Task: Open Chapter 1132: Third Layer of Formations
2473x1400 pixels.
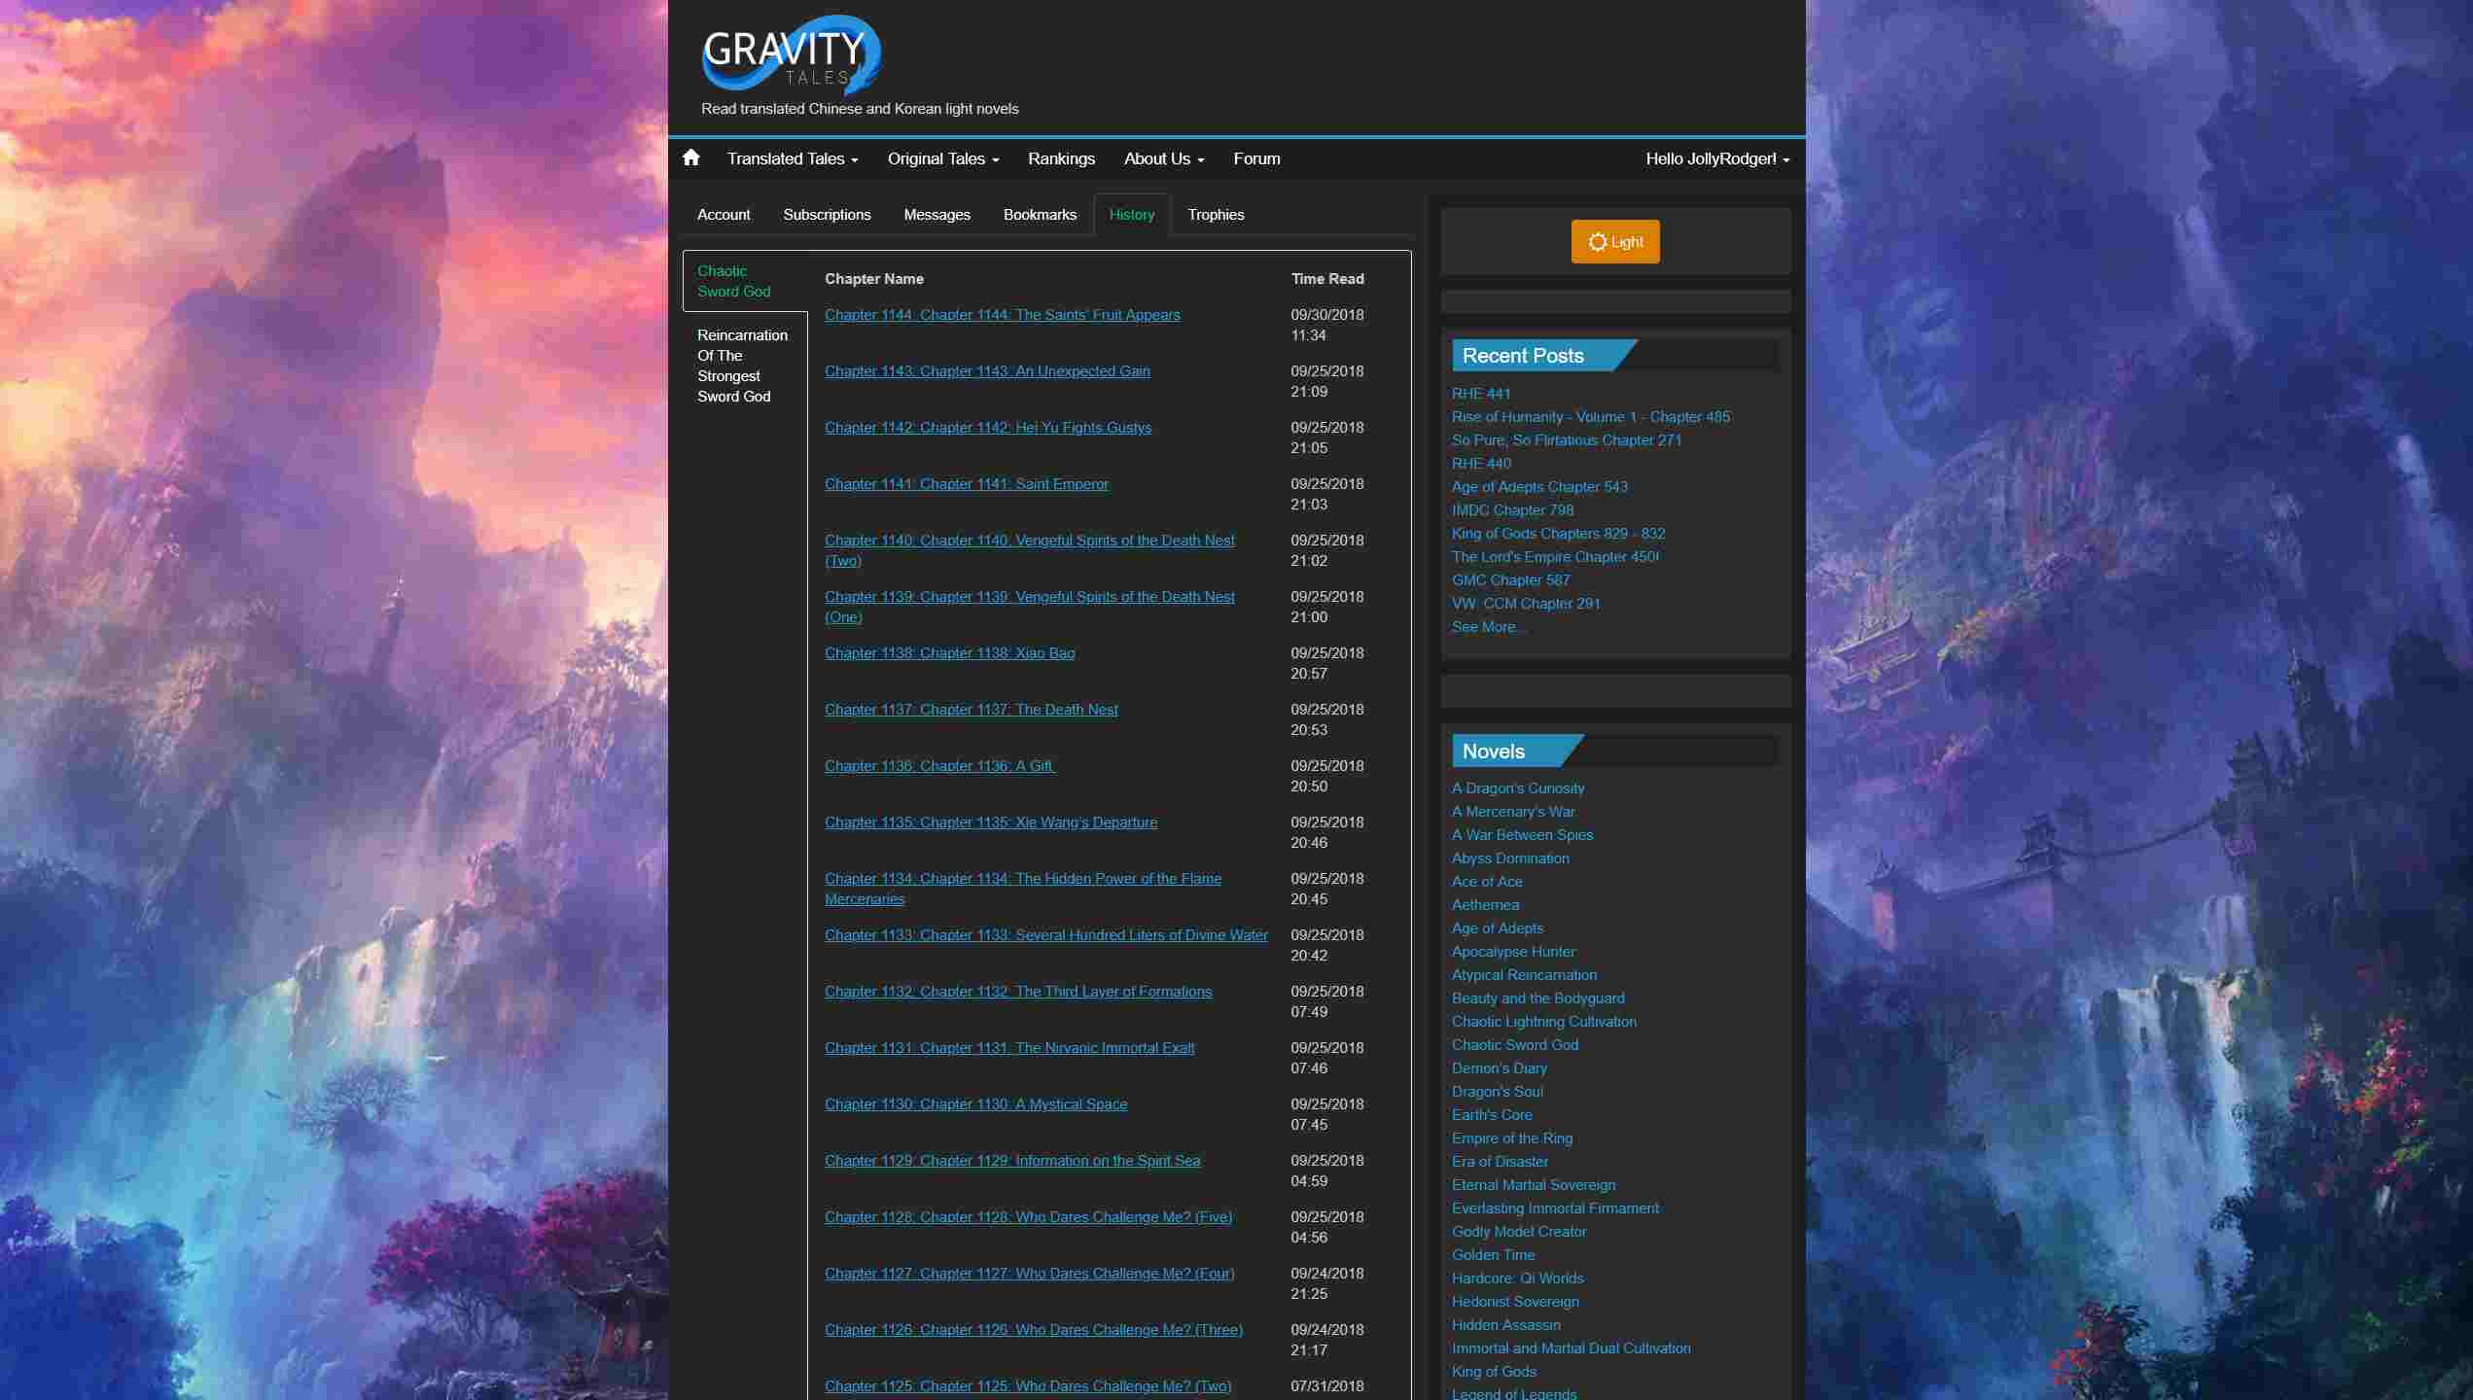Action: point(1018,992)
